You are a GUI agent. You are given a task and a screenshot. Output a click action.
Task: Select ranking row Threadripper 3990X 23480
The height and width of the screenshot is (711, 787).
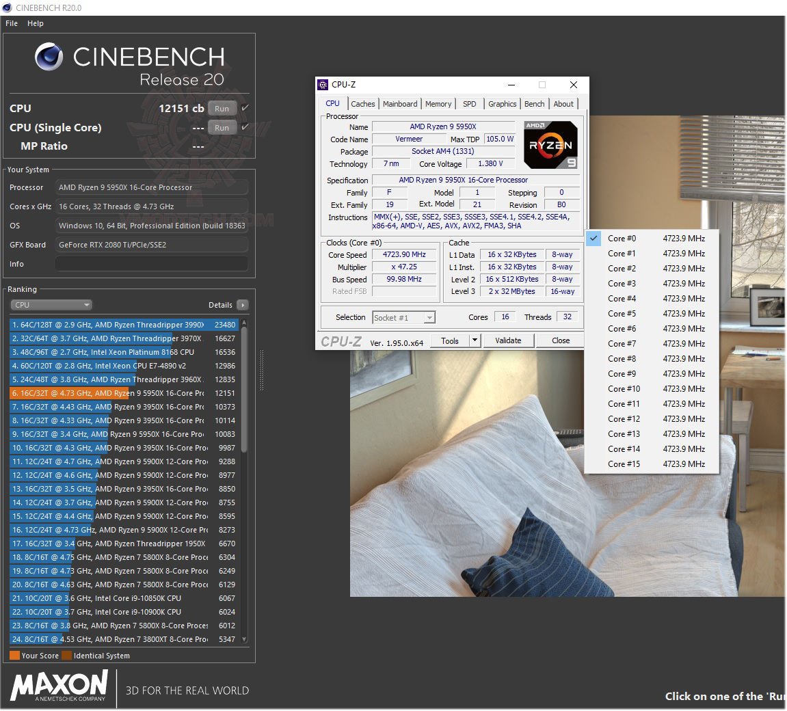[x=124, y=325]
